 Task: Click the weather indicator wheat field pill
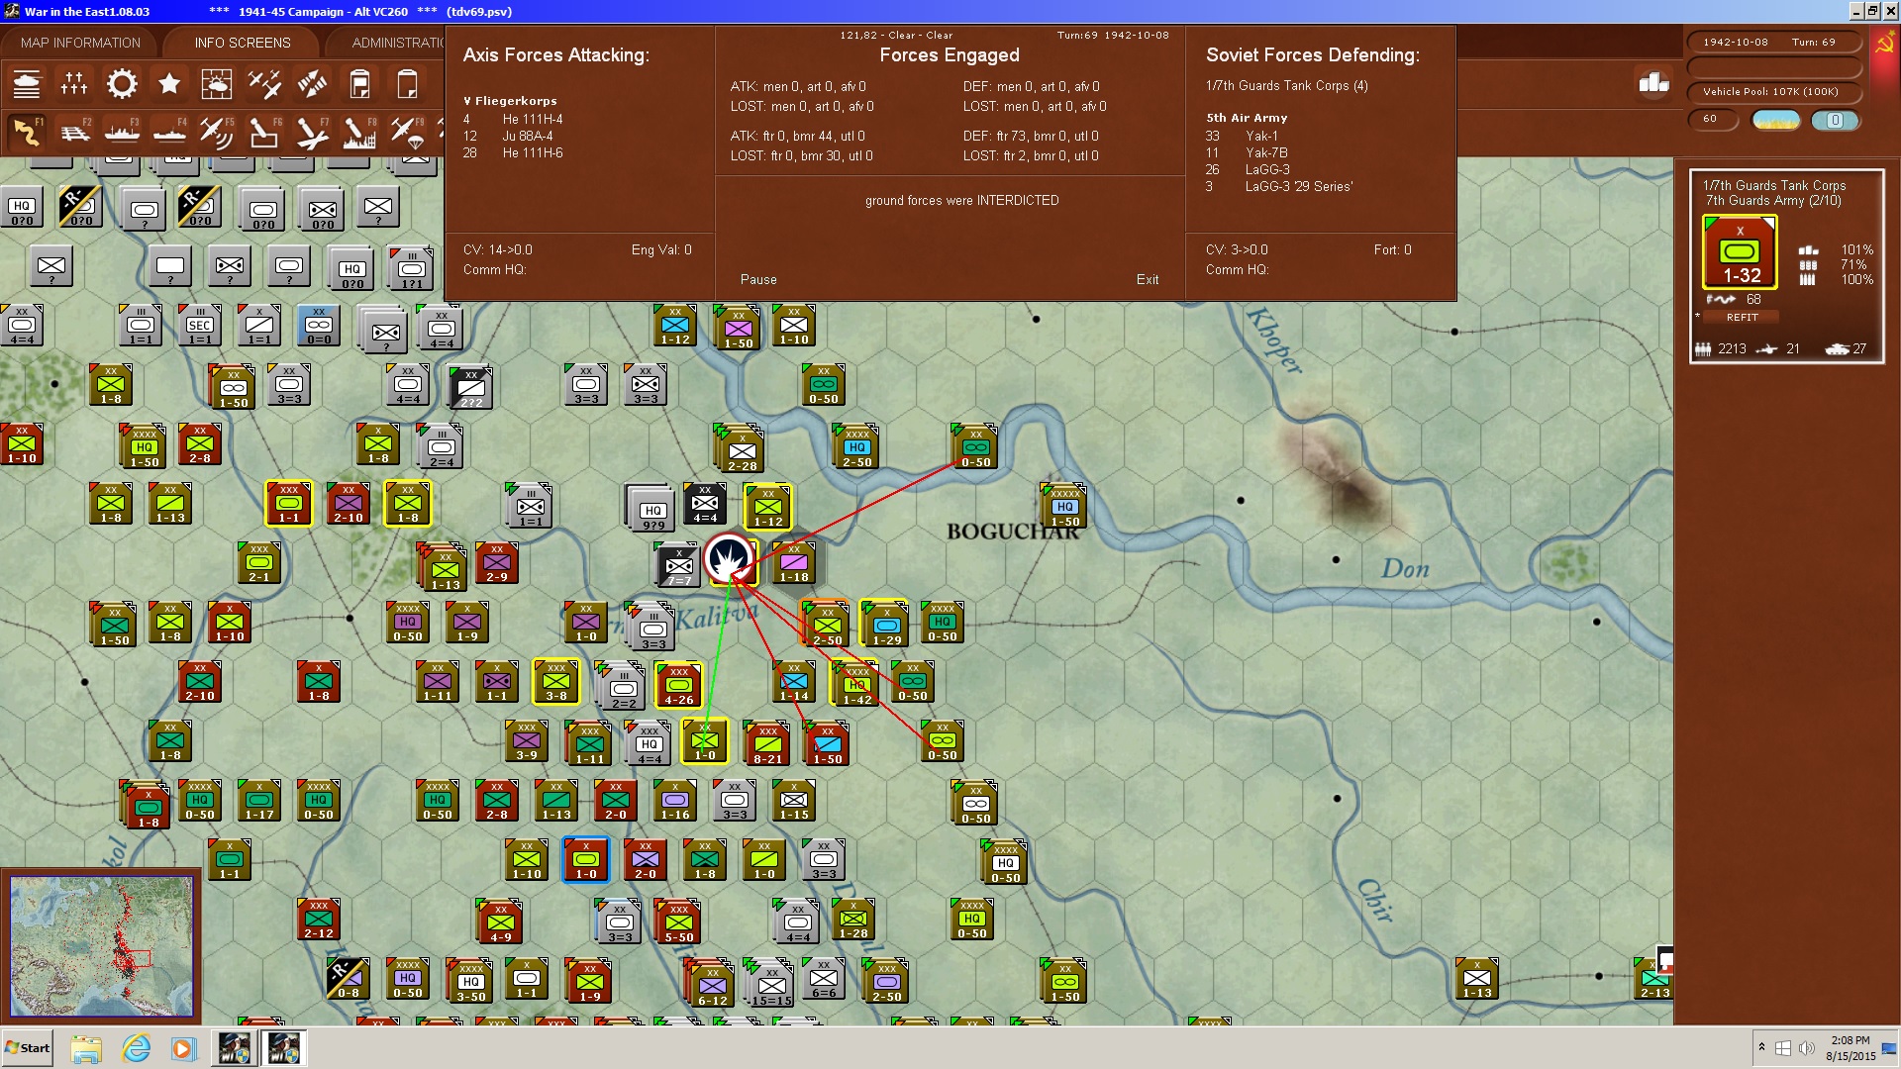[1776, 120]
